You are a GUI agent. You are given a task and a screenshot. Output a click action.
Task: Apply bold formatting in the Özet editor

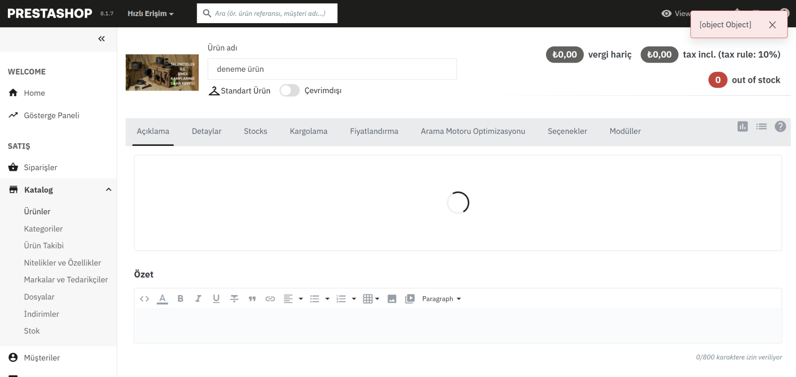pos(180,299)
